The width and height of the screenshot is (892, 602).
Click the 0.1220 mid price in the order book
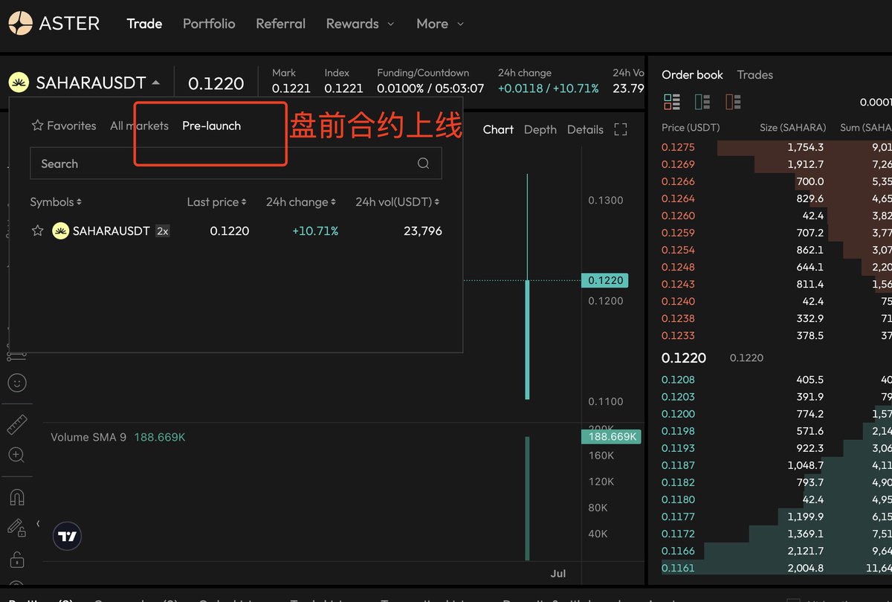pos(684,357)
